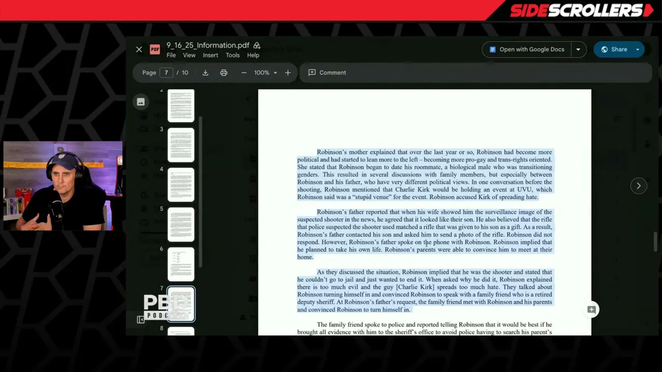662x372 pixels.
Task: Expand the Share options dropdown arrow
Action: tap(638, 50)
